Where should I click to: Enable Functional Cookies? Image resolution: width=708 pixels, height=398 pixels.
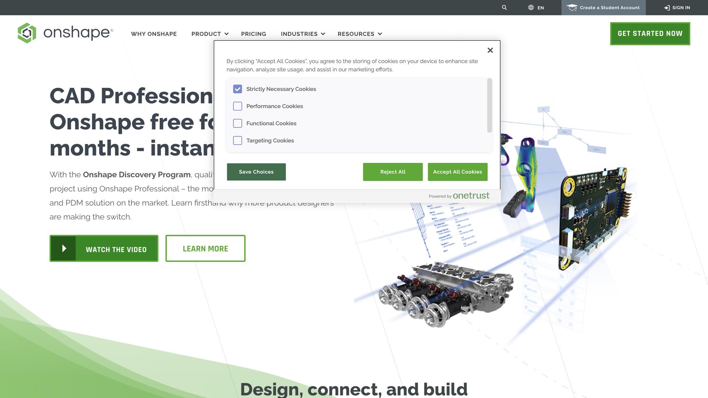pos(237,123)
